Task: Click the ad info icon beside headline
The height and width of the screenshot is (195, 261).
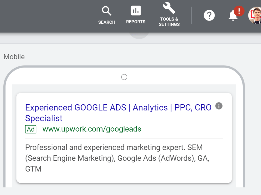Action: pyautogui.click(x=219, y=106)
